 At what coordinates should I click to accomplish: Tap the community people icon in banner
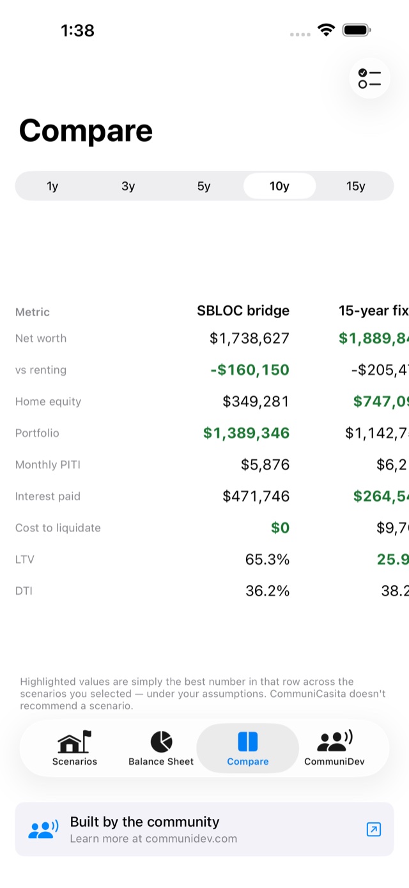43,829
